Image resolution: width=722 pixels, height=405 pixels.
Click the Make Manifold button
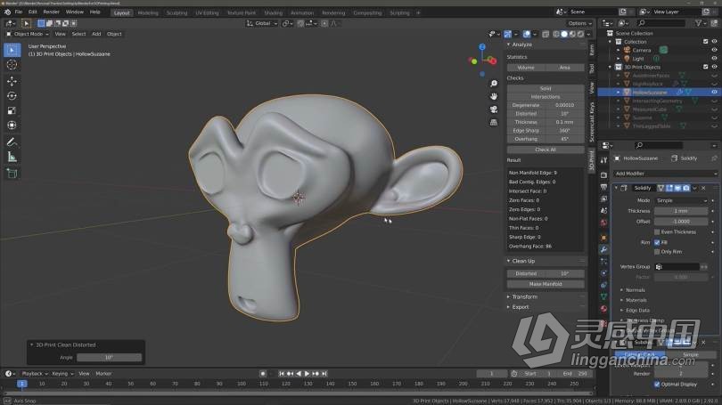pyautogui.click(x=546, y=284)
